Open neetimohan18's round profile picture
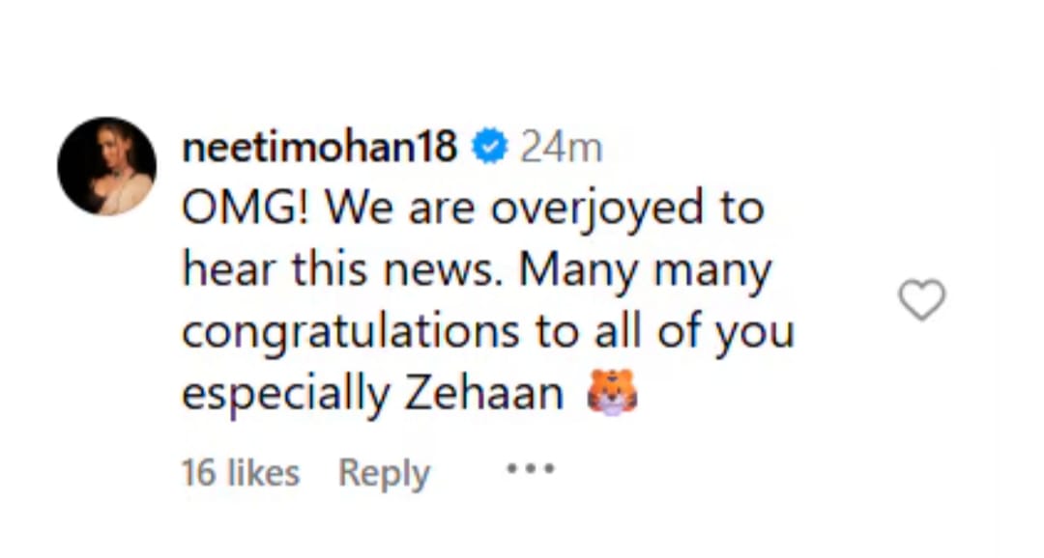1044x558 pixels. [x=106, y=166]
